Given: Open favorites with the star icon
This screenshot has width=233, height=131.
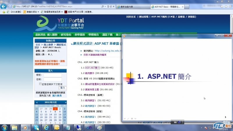Looking at the screenshot, I should pos(226,6).
